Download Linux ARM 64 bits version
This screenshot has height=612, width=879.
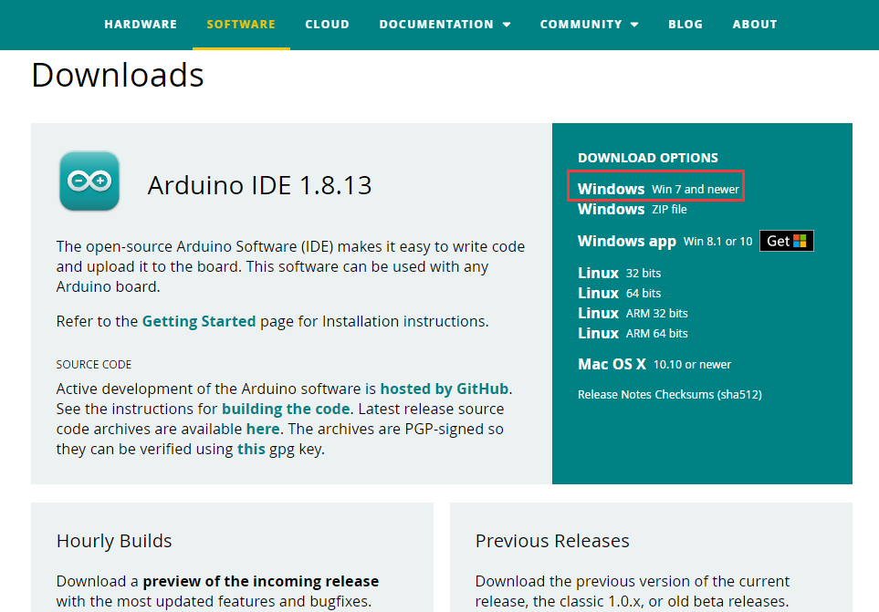(633, 333)
